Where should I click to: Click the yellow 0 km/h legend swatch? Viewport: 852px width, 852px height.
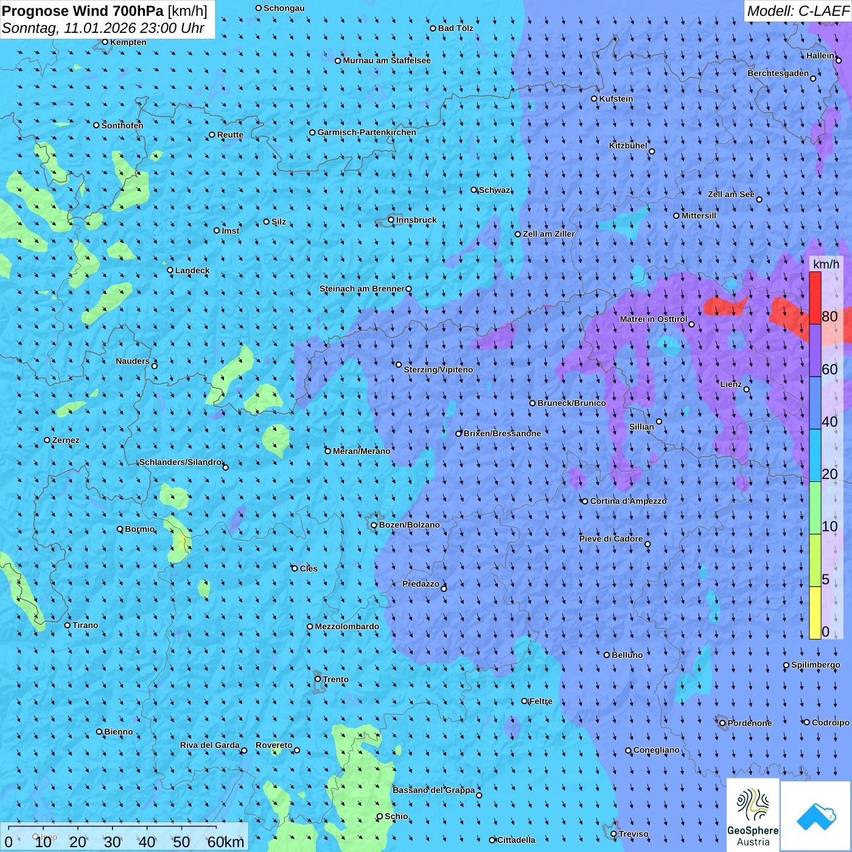(x=815, y=613)
